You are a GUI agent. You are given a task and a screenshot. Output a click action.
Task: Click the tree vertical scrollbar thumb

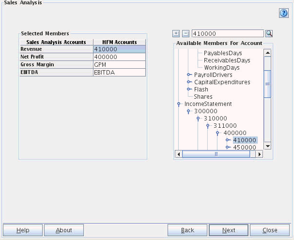[267, 84]
